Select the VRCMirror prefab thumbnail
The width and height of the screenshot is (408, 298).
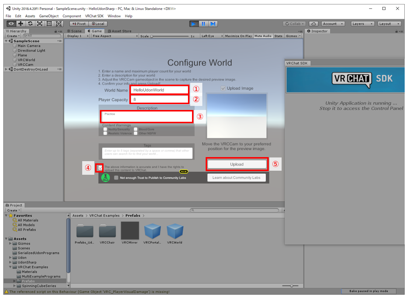click(x=130, y=230)
